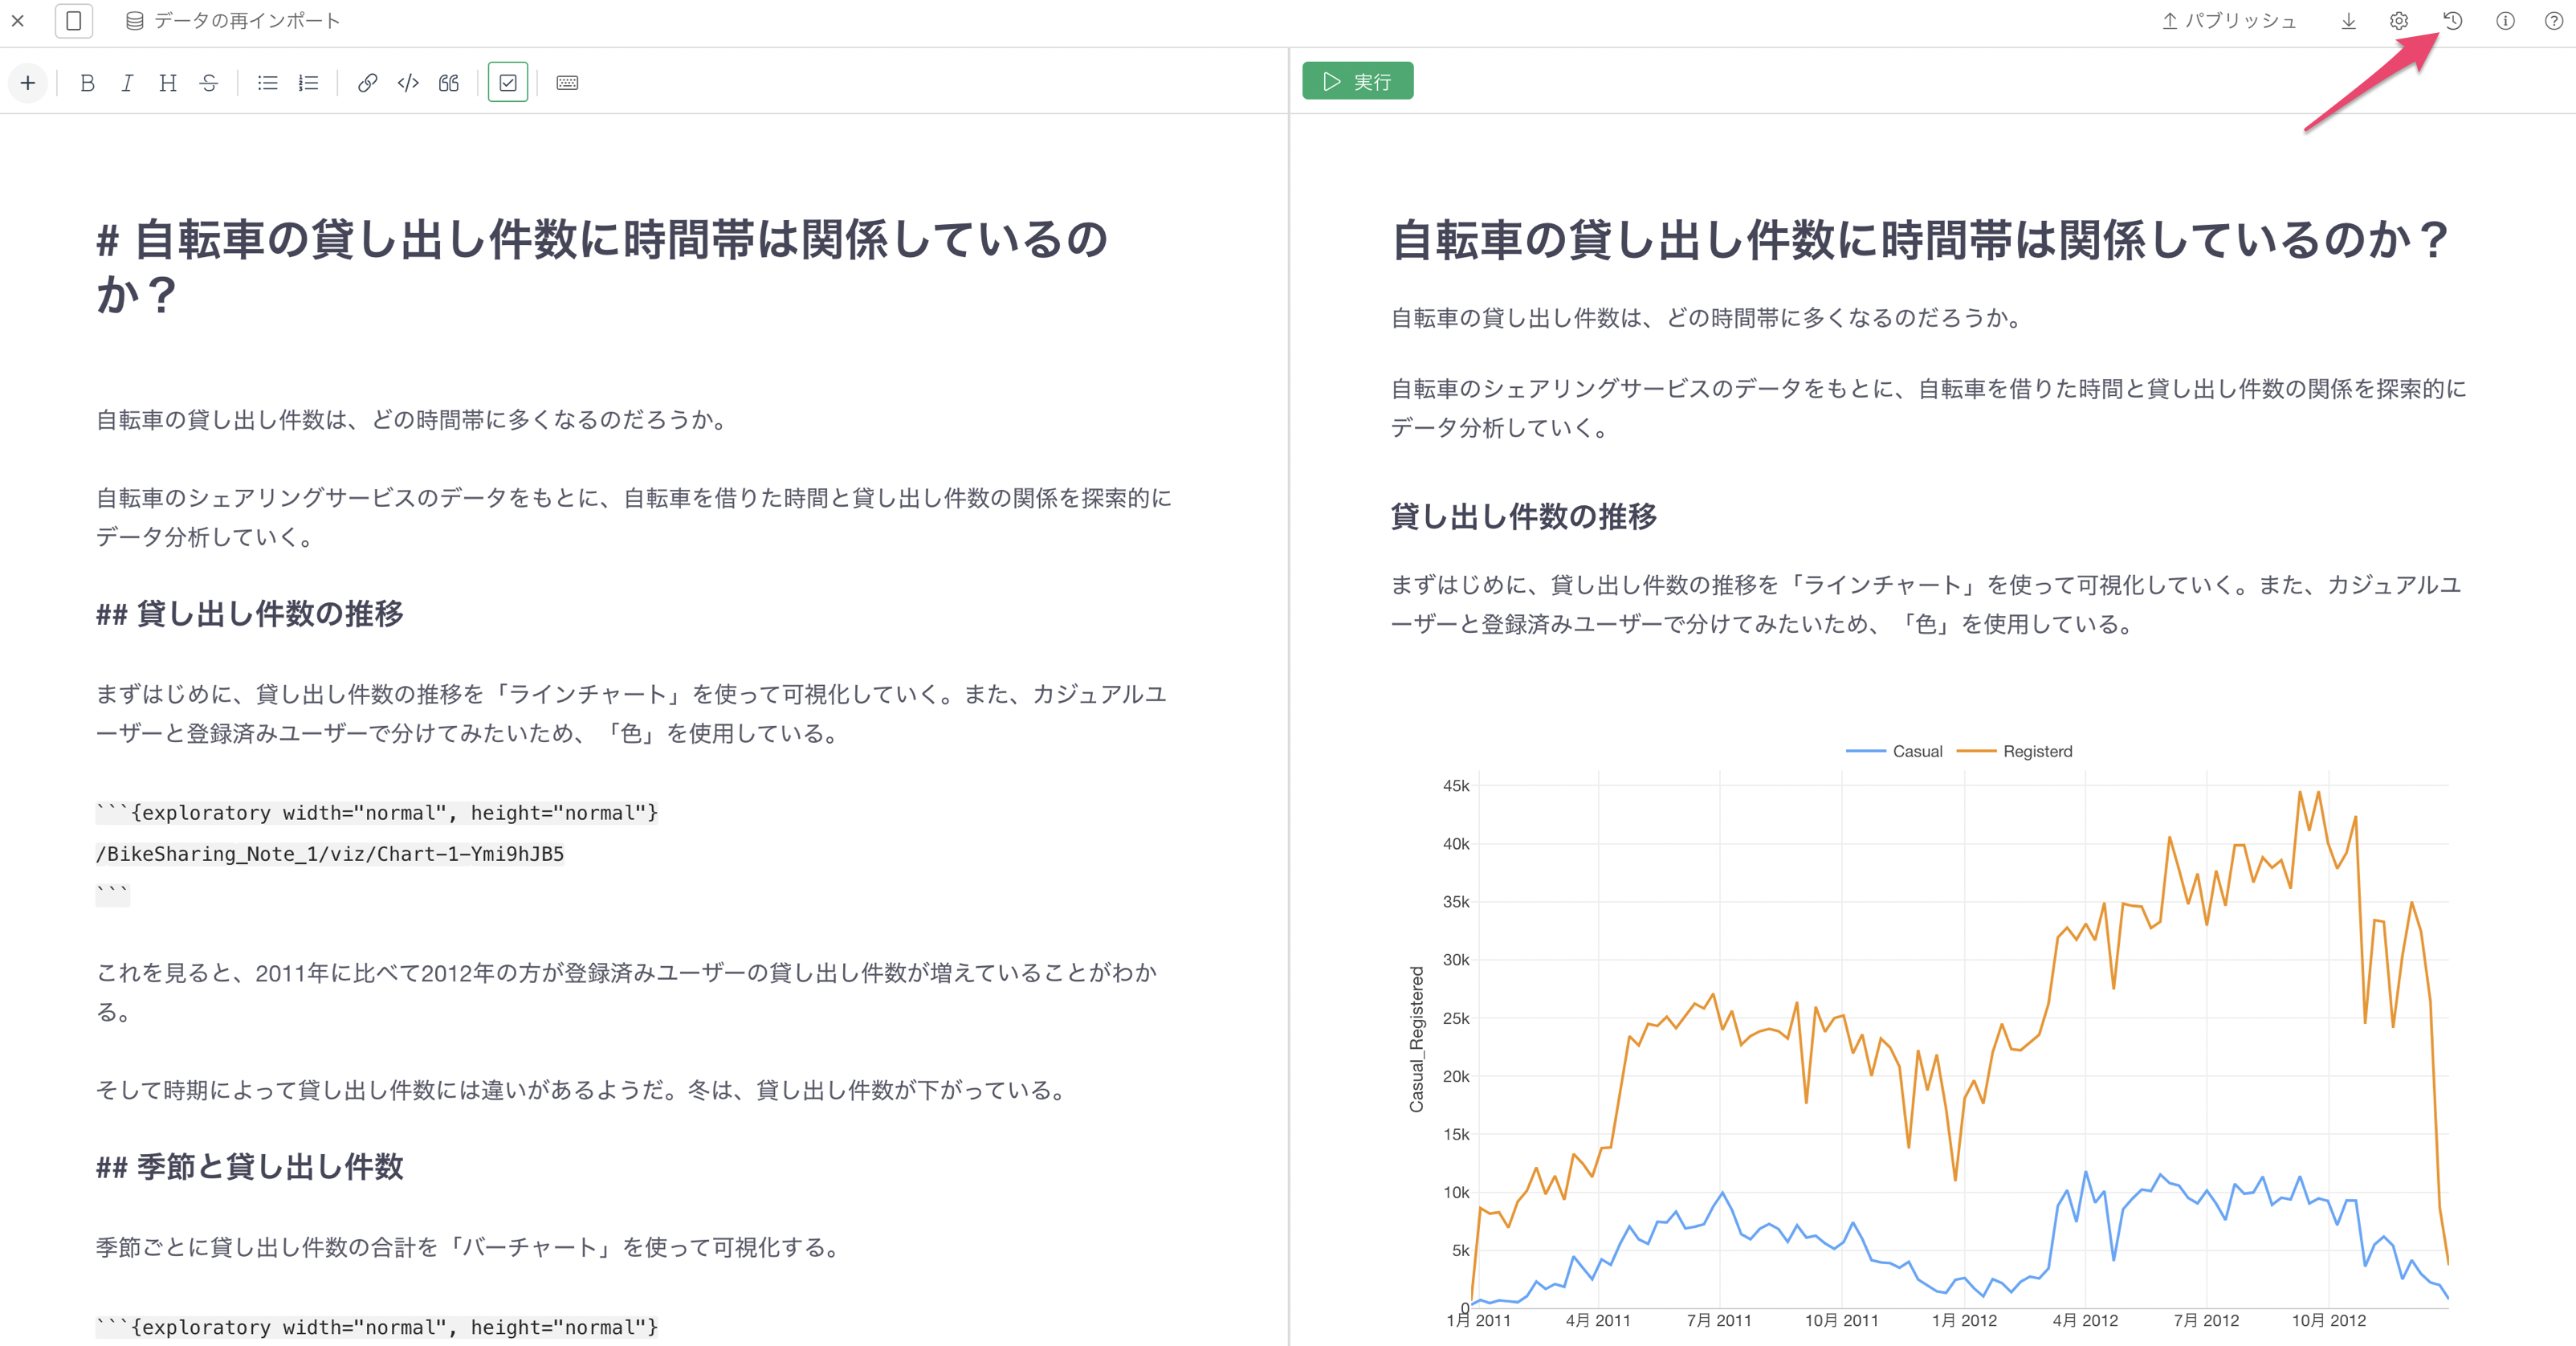Close the note editor with X
The height and width of the screenshot is (1346, 2576).
(18, 20)
